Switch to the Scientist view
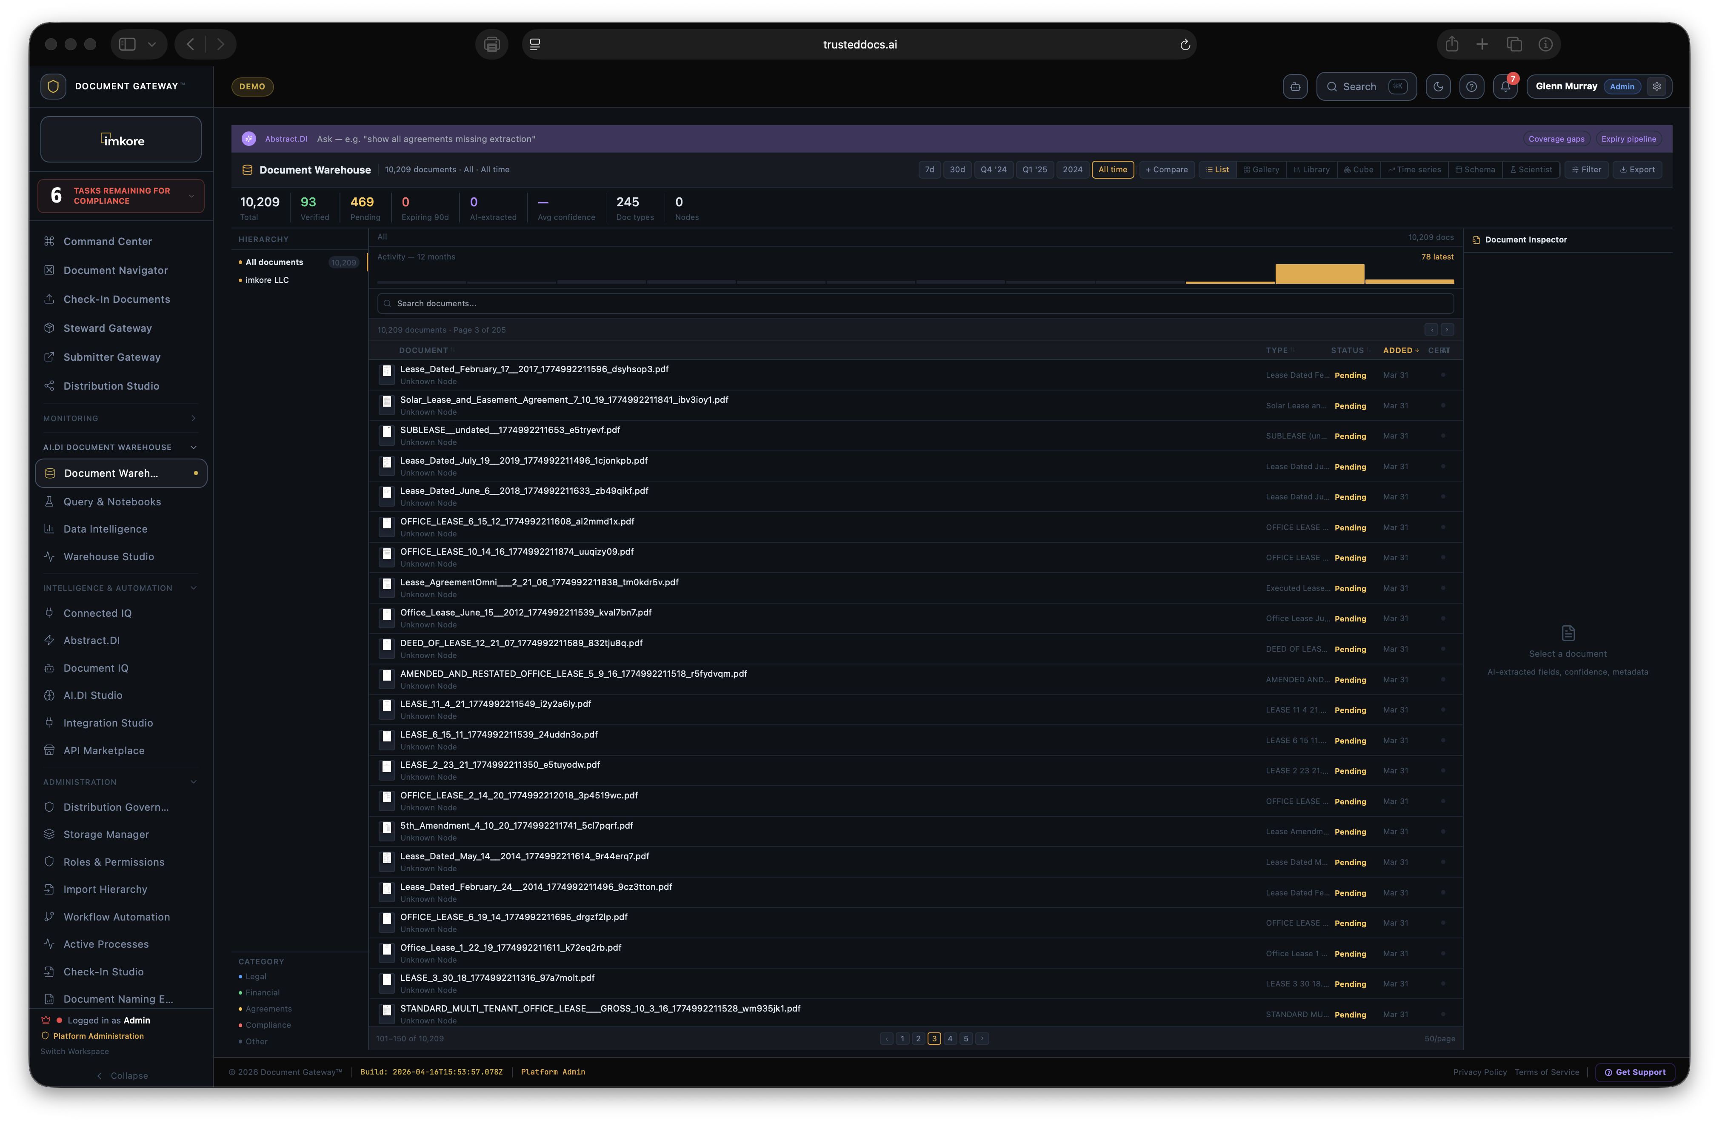The height and width of the screenshot is (1123, 1719). point(1531,170)
